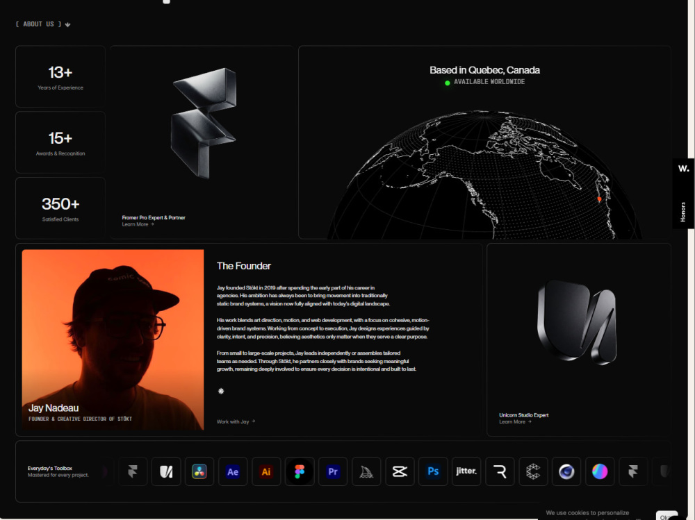Click the DaVinci Resolve toolbox icon
This screenshot has height=520, width=695.
click(x=199, y=471)
